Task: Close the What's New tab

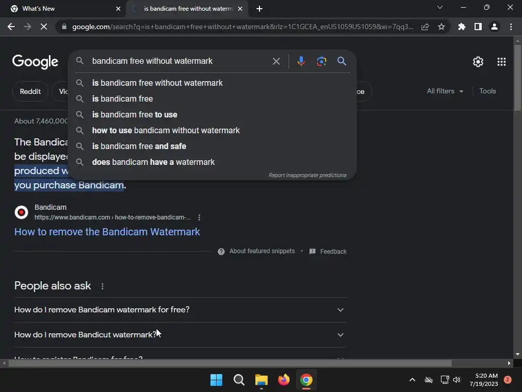Action: click(118, 9)
